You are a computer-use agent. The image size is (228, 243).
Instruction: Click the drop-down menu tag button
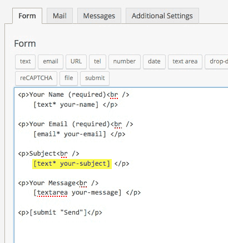coord(217,61)
